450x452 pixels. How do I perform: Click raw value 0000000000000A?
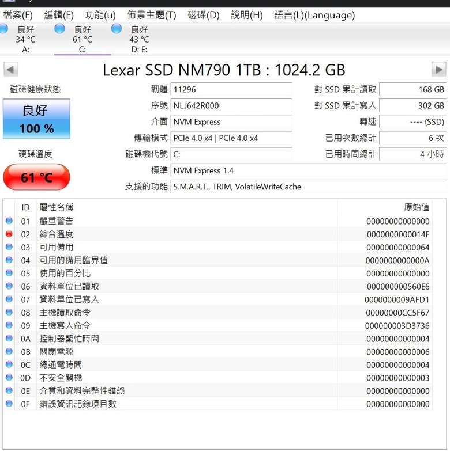pyautogui.click(x=397, y=261)
